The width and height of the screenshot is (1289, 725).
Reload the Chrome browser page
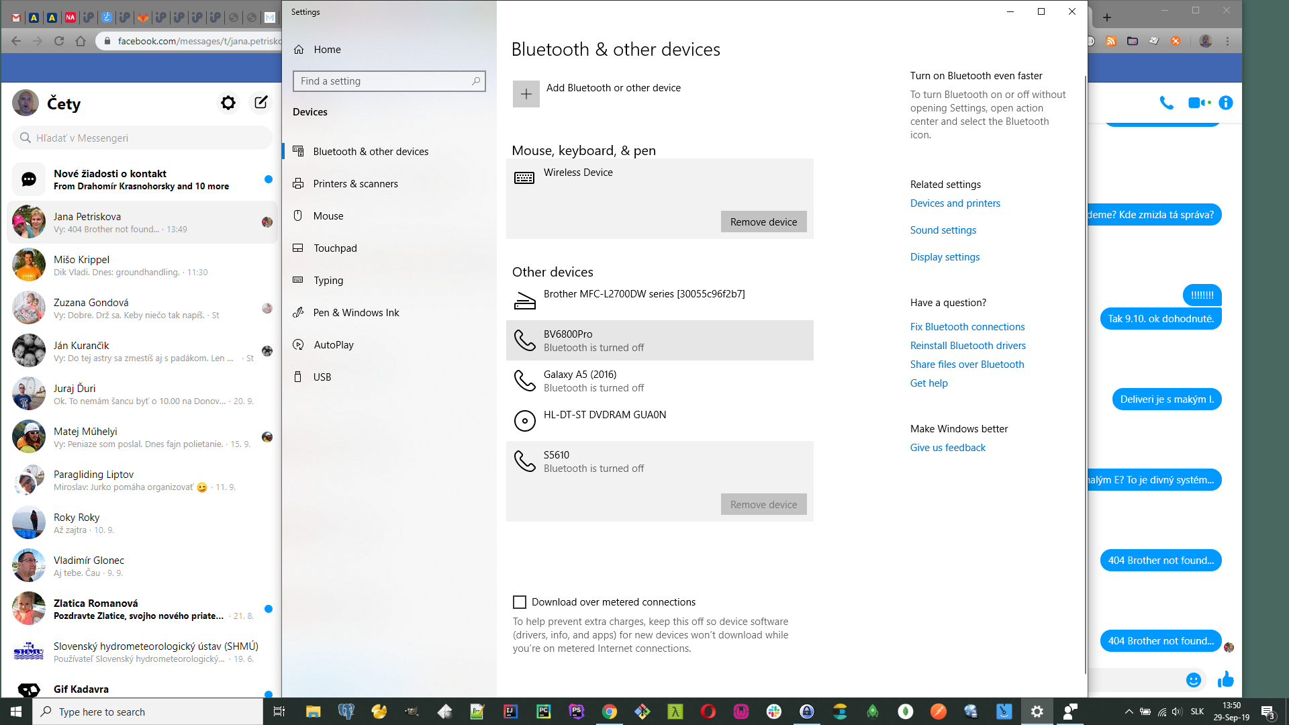pyautogui.click(x=59, y=41)
